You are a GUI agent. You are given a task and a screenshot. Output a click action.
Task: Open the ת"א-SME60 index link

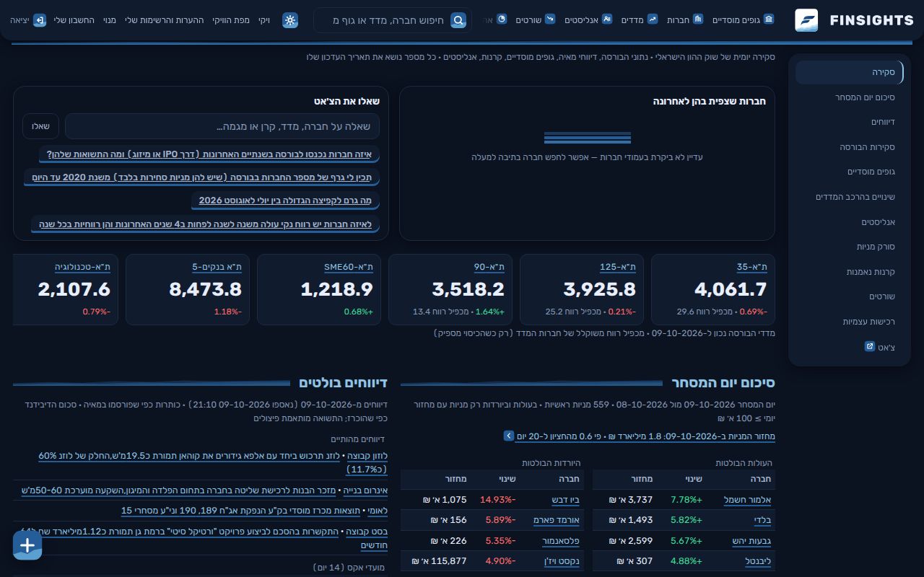click(x=349, y=267)
